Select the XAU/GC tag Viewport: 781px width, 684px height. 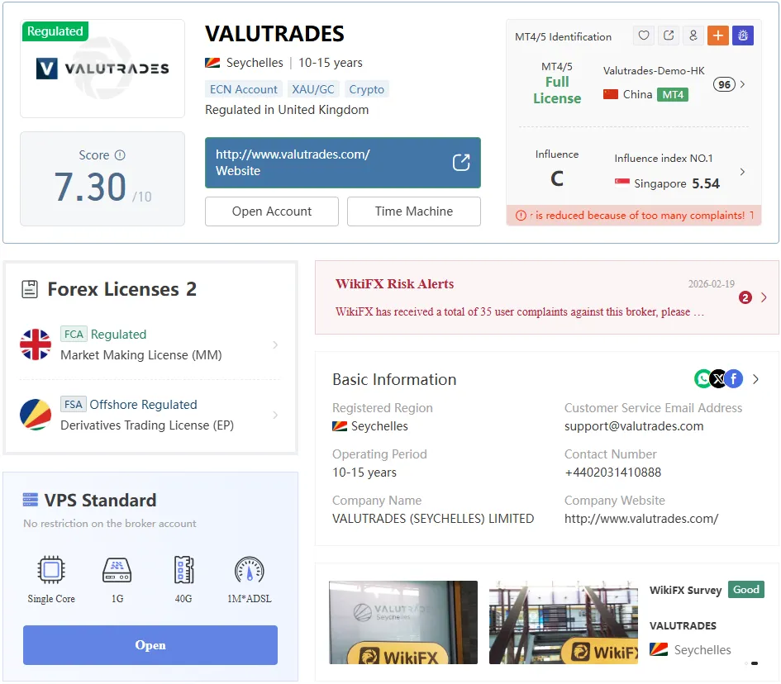pyautogui.click(x=312, y=89)
